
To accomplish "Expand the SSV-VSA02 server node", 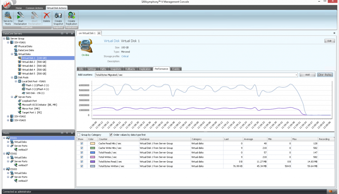I will 8,116.
